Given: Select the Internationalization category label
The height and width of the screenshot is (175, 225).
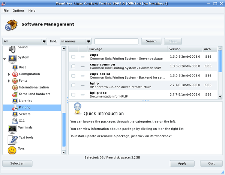Looking at the screenshot, I should click(x=34, y=87).
